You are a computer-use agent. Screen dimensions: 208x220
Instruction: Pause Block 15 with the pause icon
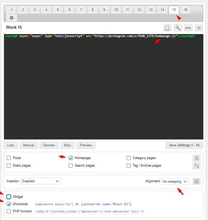click(x=199, y=28)
